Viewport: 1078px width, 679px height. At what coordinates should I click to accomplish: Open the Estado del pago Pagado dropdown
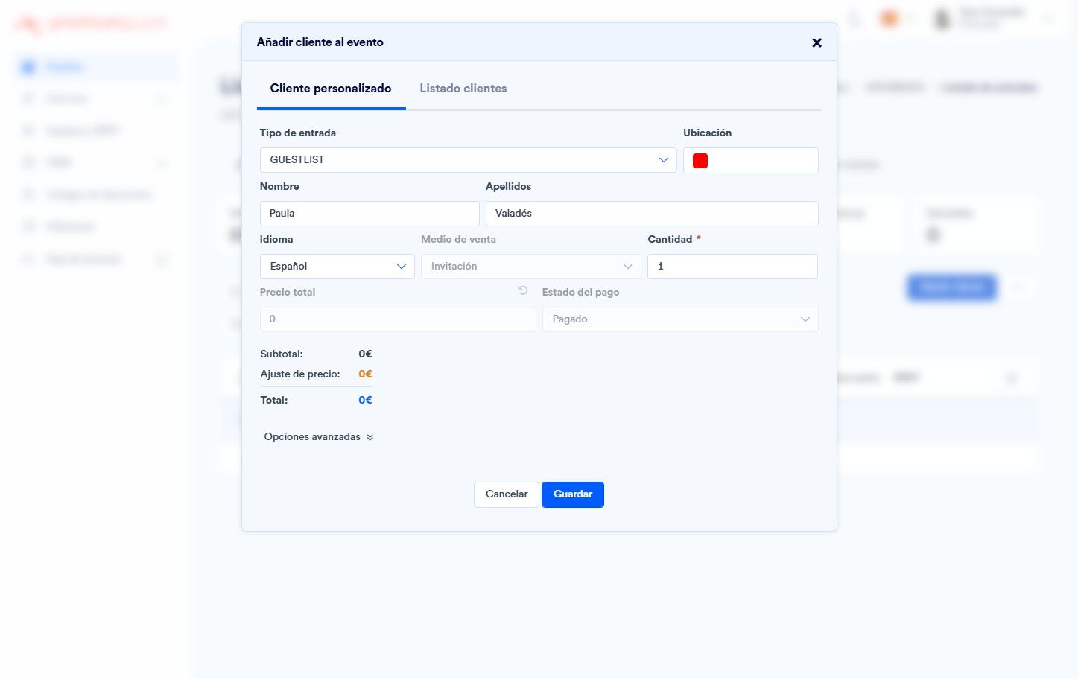(x=680, y=319)
